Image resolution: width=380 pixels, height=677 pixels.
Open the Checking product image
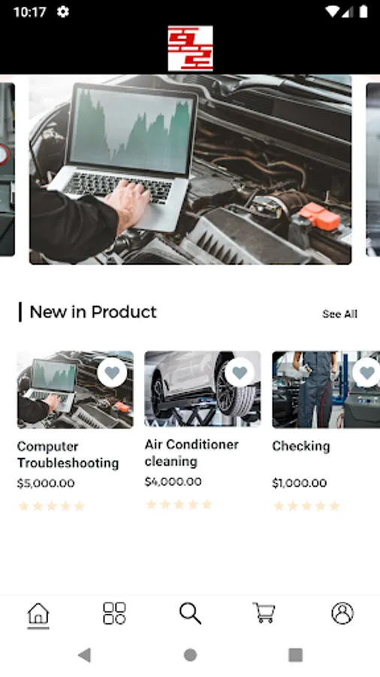point(326,390)
